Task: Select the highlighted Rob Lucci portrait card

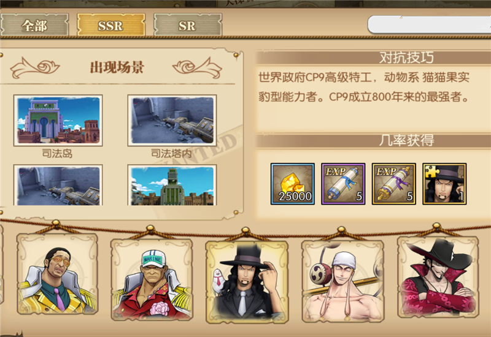Action: tap(247, 282)
